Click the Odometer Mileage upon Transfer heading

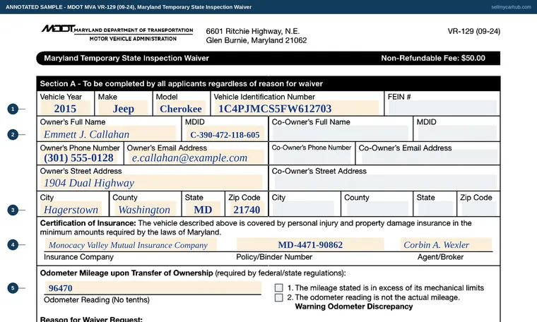coord(126,273)
